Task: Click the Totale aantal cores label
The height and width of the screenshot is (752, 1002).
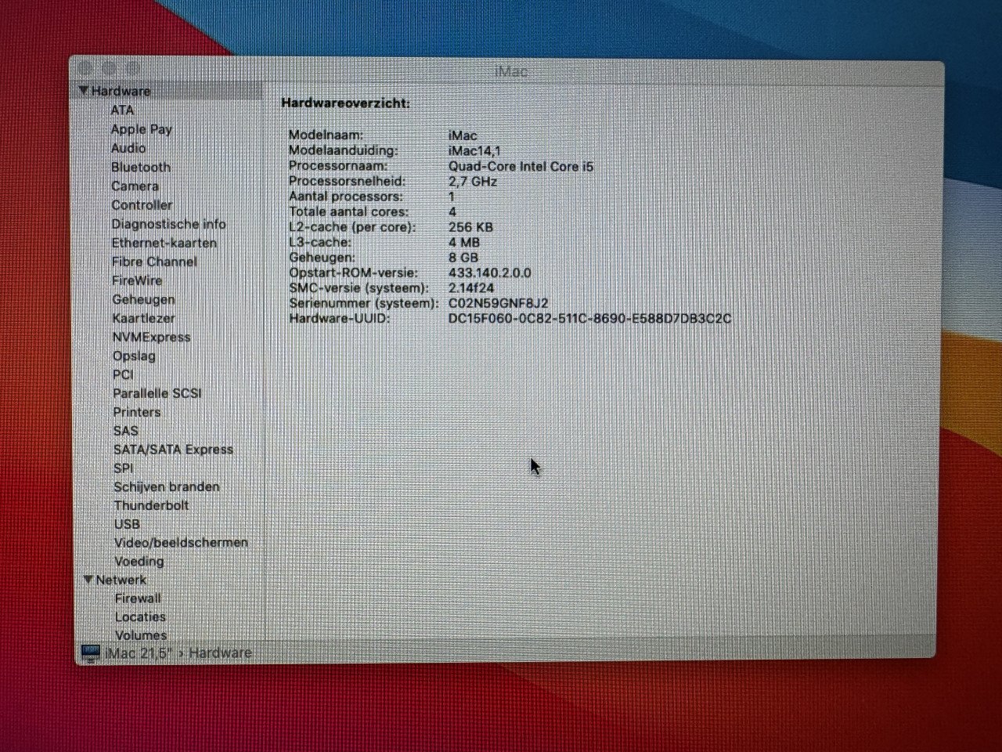Action: pos(348,211)
